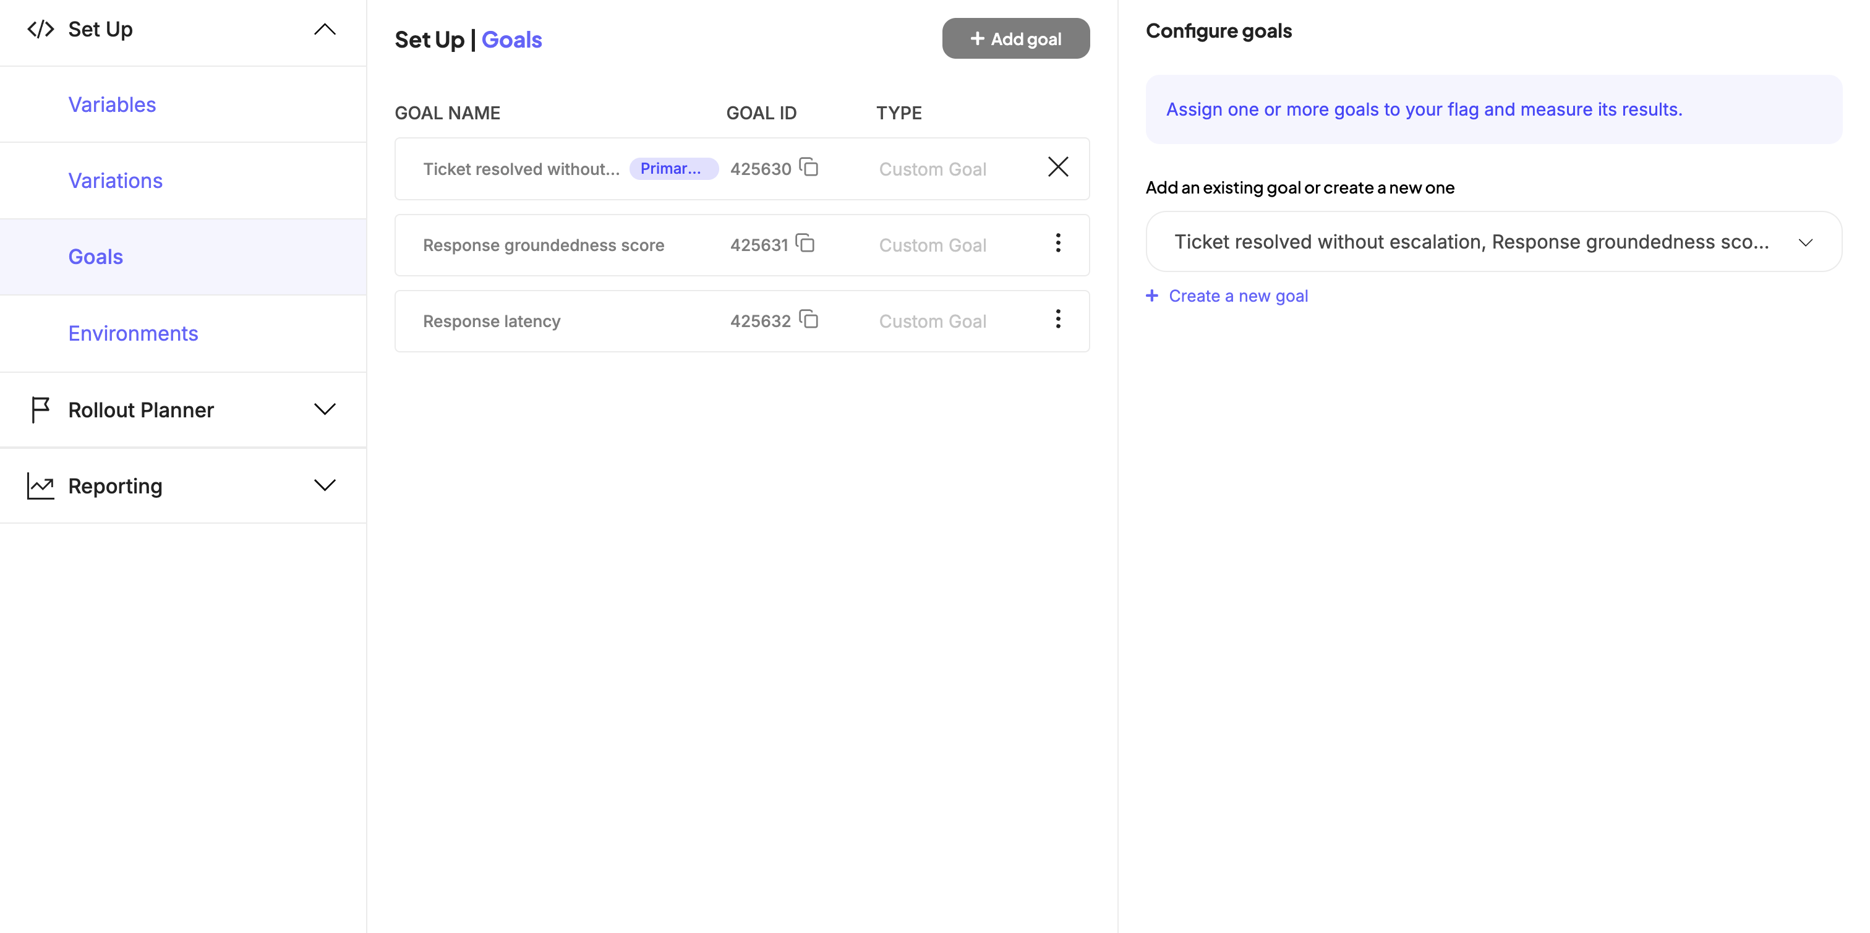The width and height of the screenshot is (1870, 933).
Task: Select the Response latency goal name
Action: click(492, 321)
